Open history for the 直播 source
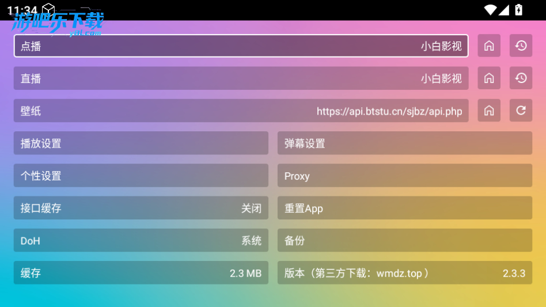Viewport: 546px width, 307px height. (521, 78)
